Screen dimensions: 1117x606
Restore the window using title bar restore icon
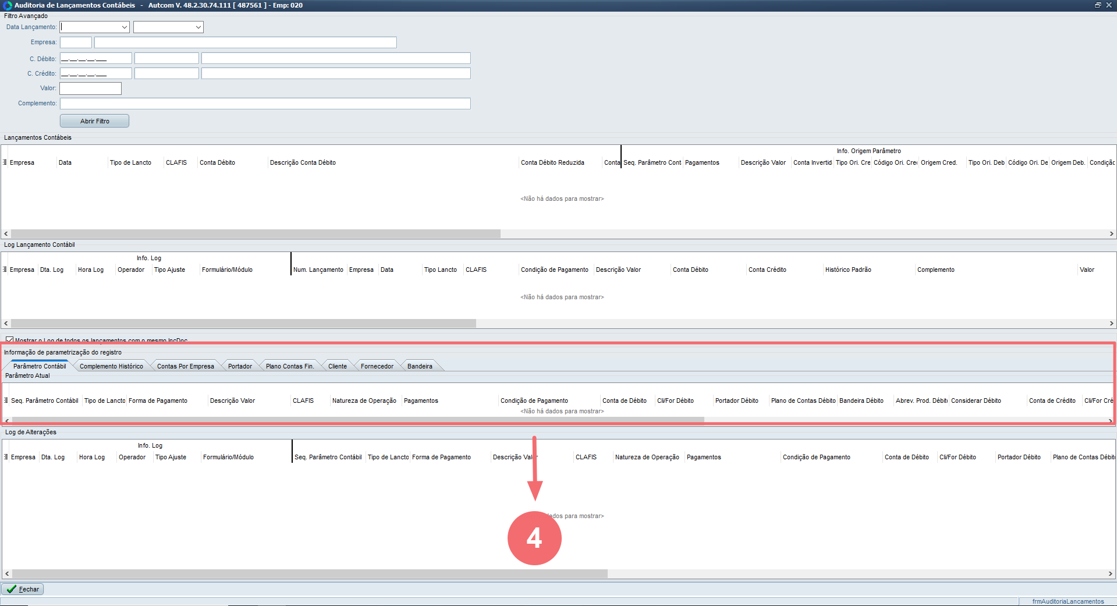[x=1098, y=5]
